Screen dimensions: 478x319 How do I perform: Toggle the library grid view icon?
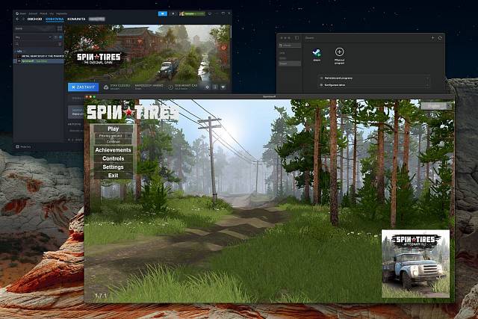click(x=60, y=28)
